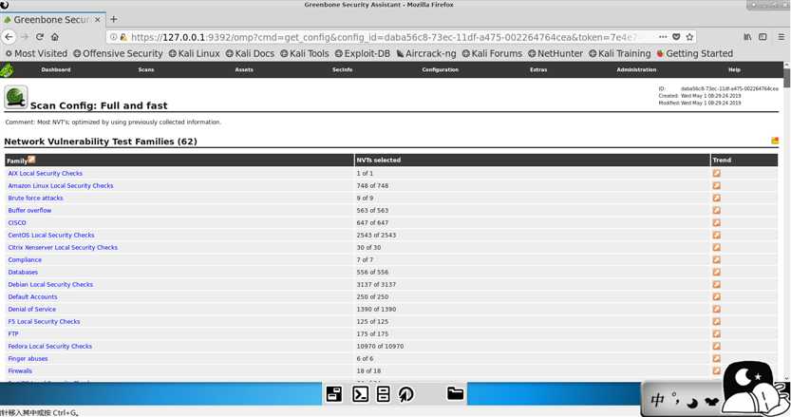Click the Firefox home icon
Image resolution: width=791 pixels, height=417 pixels.
(54, 37)
